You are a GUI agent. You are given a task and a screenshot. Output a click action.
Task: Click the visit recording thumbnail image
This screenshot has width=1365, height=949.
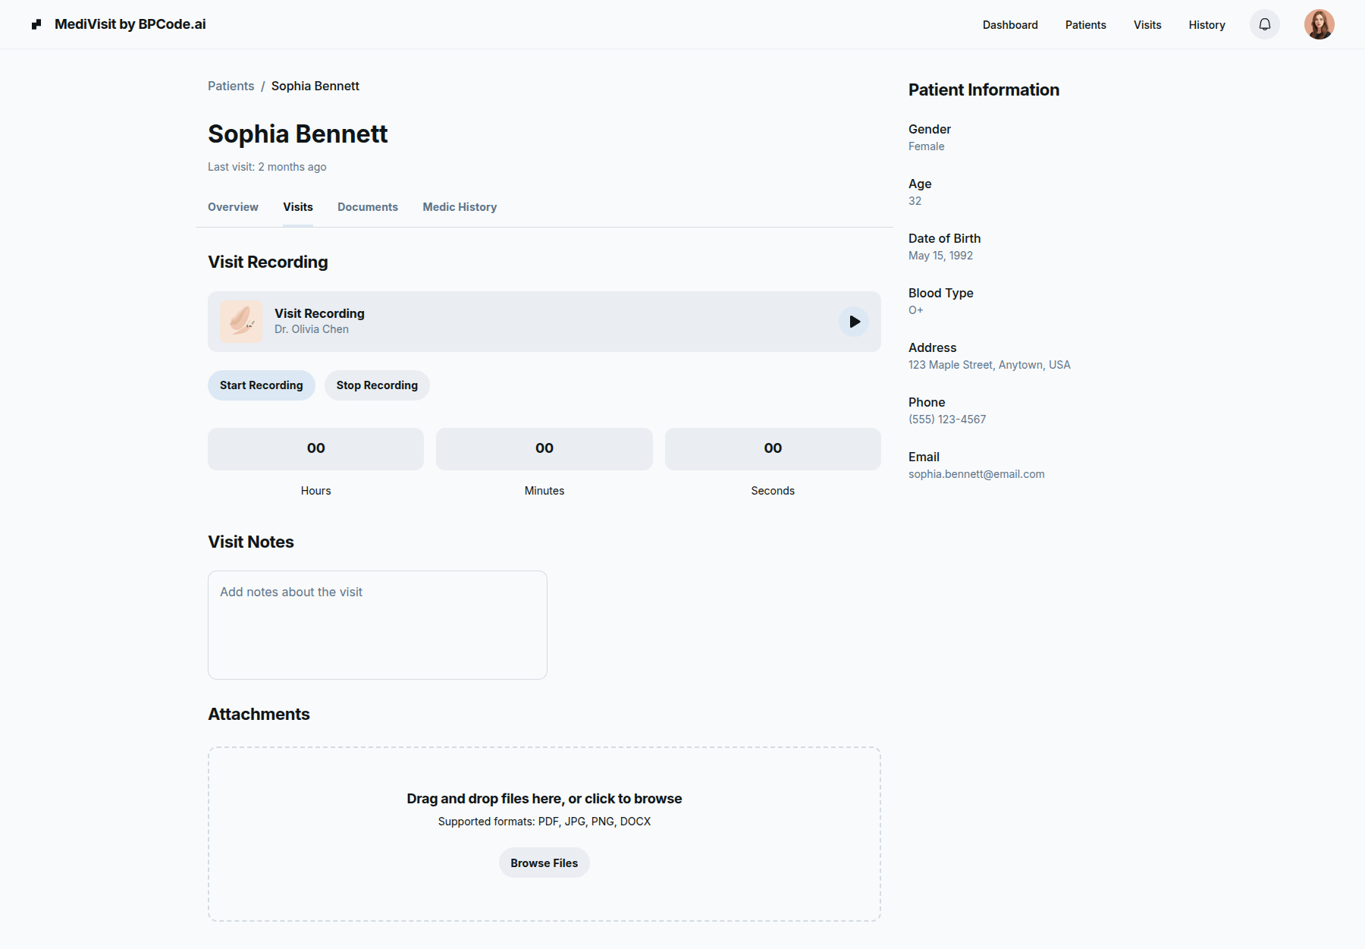pyautogui.click(x=241, y=322)
